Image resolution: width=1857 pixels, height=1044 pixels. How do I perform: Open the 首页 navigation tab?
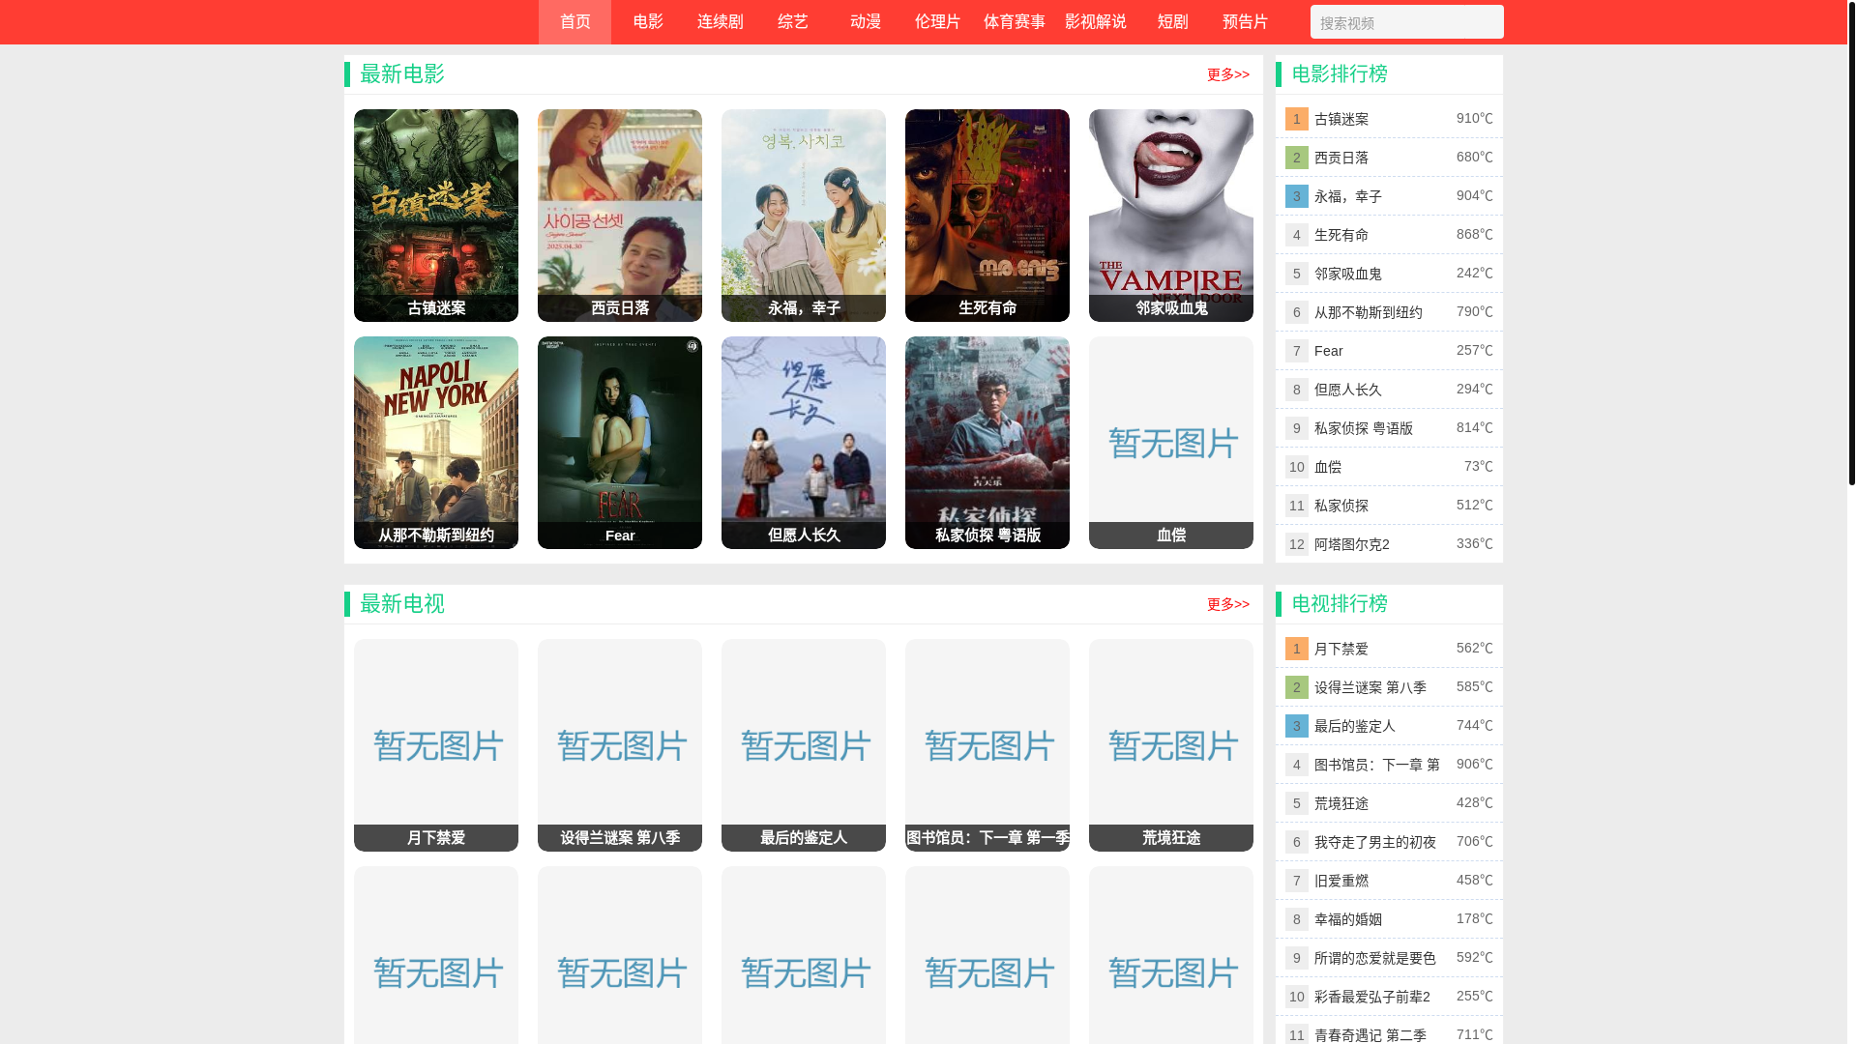coord(575,22)
